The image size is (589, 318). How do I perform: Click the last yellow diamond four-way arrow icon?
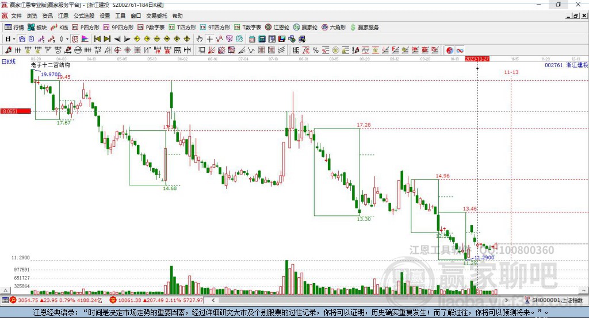pos(187,39)
